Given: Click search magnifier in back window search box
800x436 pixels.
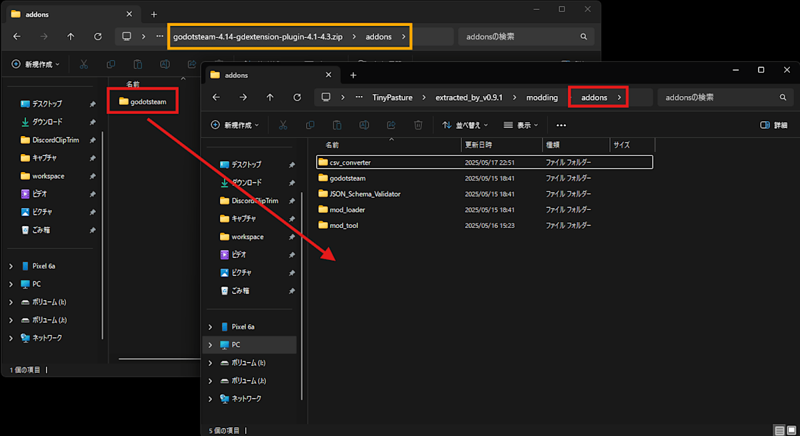Looking at the screenshot, I should point(583,37).
